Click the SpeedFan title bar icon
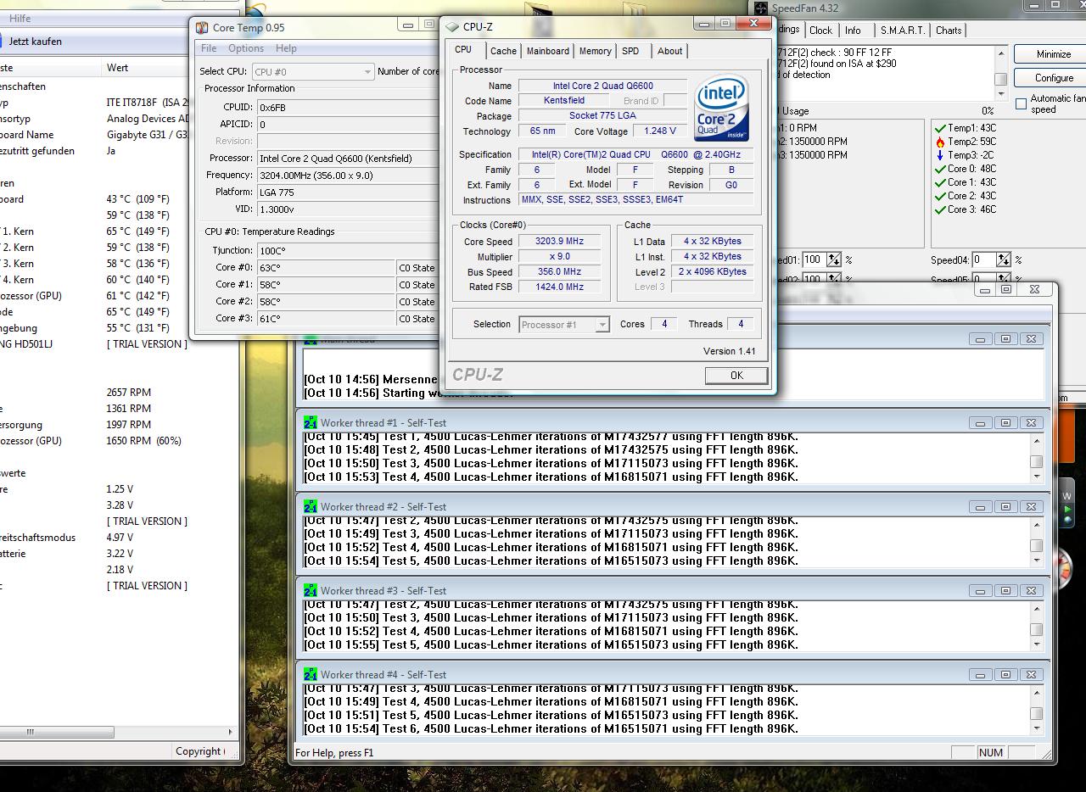 pyautogui.click(x=761, y=8)
